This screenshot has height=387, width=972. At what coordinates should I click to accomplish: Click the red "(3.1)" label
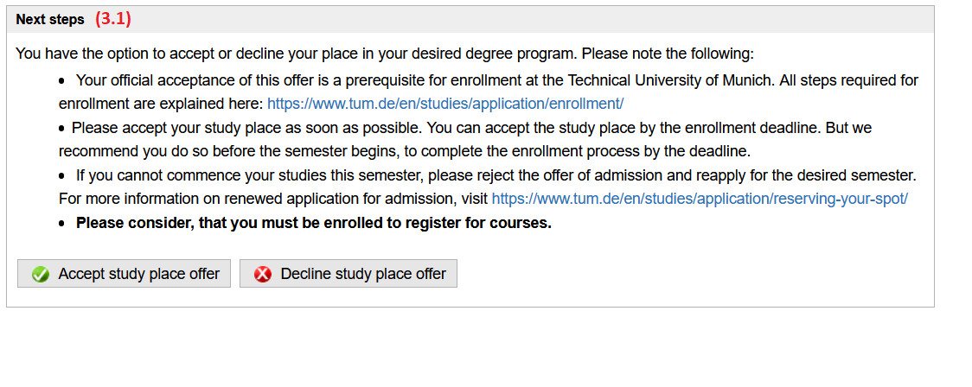pos(112,19)
